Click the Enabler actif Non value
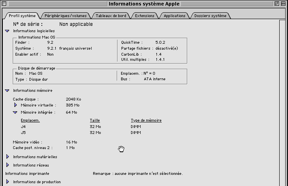This screenshot has height=186, width=288. [50, 54]
